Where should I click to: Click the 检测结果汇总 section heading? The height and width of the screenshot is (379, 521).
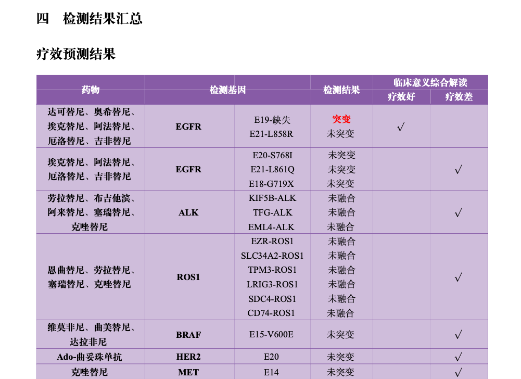pos(90,19)
